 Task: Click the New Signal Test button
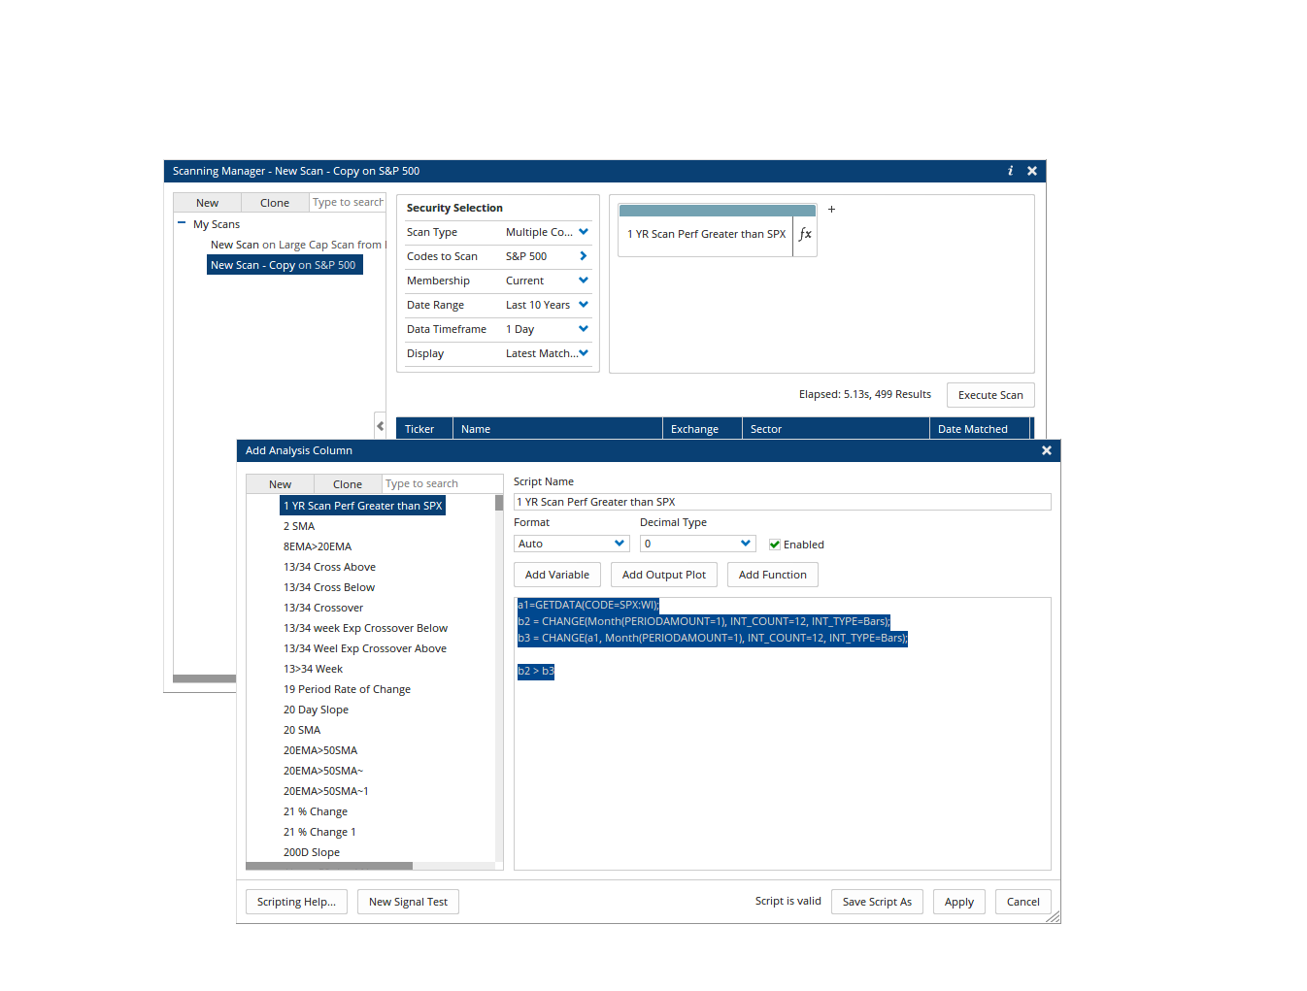408,902
